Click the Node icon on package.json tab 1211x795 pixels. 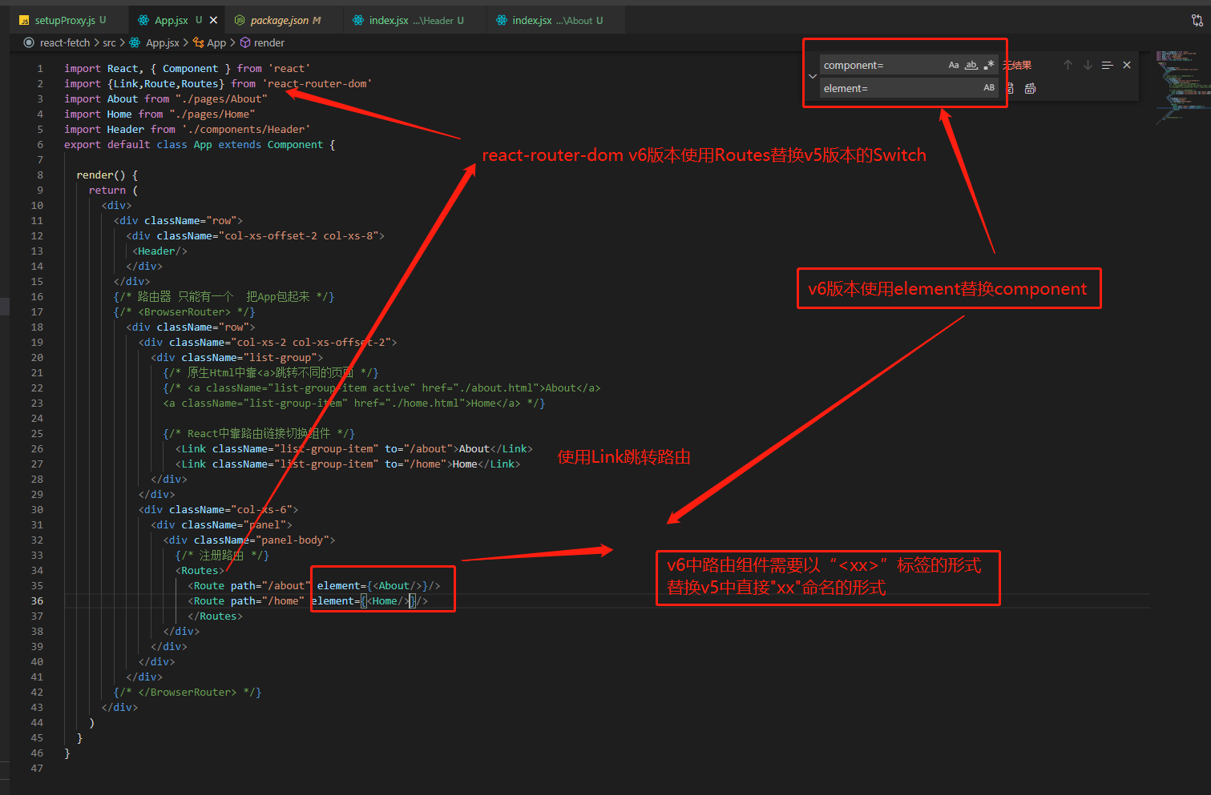[240, 20]
